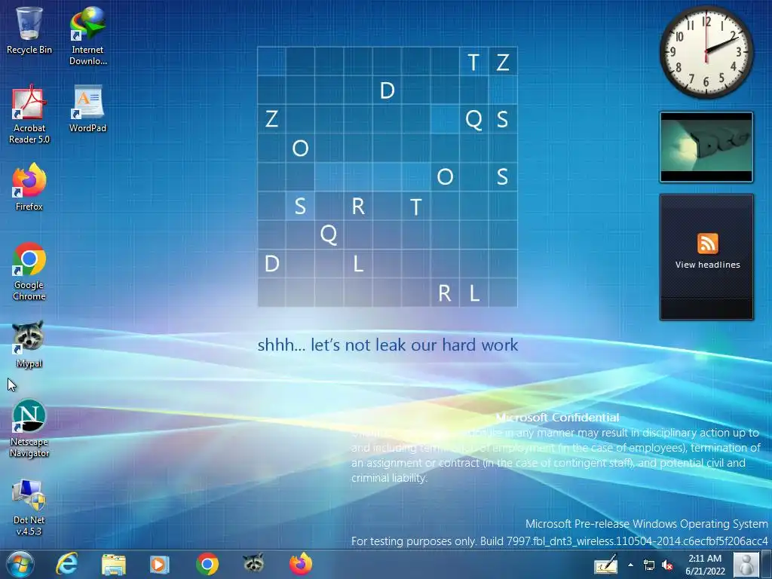Click the slideshow gadget thumbnail
This screenshot has width=772, height=579.
[x=706, y=147]
